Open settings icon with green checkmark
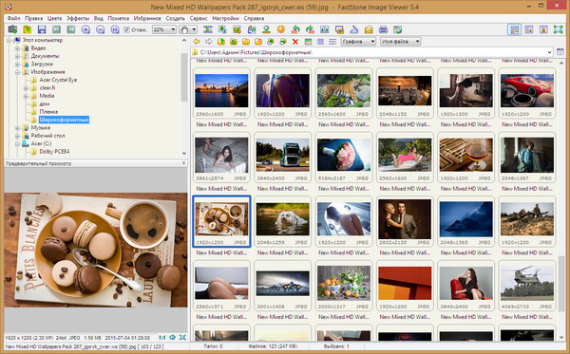 pyautogui.click(x=398, y=29)
